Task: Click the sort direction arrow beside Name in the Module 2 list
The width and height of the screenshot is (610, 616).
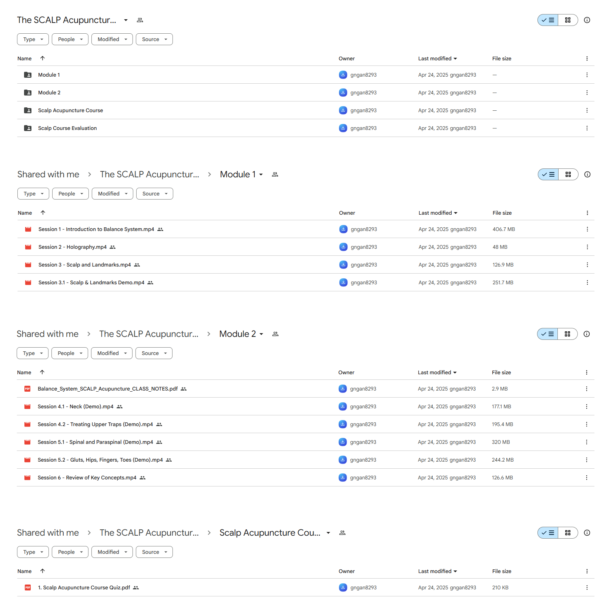Action: [x=42, y=372]
